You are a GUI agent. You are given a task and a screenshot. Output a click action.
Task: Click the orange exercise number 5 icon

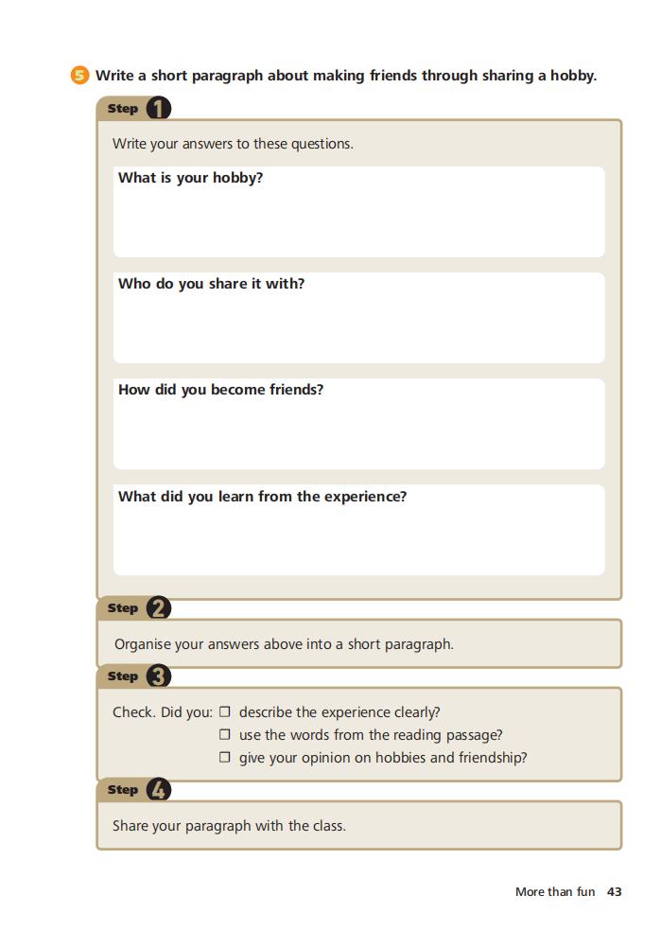tap(79, 76)
